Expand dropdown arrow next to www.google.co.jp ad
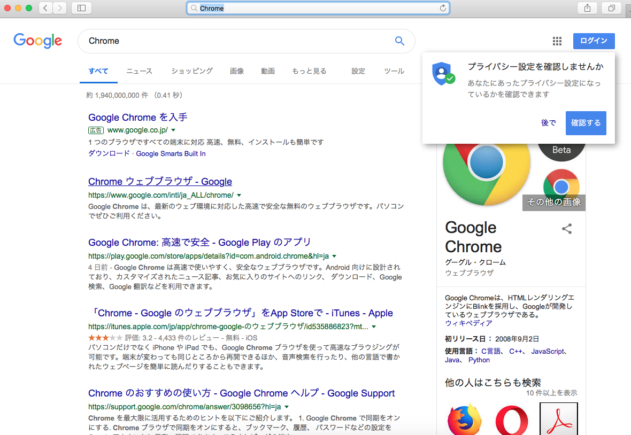 [173, 130]
